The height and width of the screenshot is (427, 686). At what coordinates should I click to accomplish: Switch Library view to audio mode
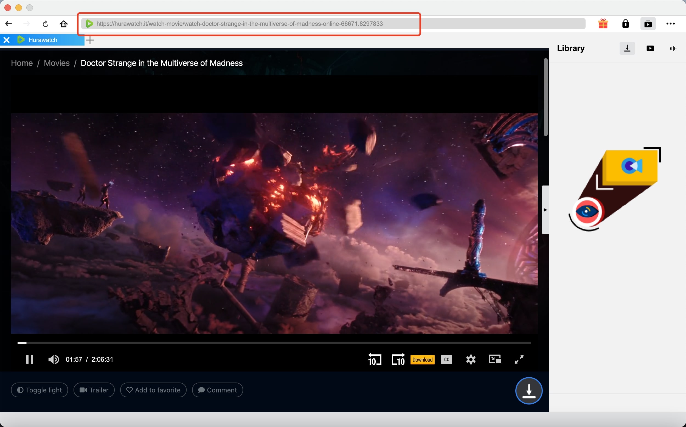(x=673, y=48)
